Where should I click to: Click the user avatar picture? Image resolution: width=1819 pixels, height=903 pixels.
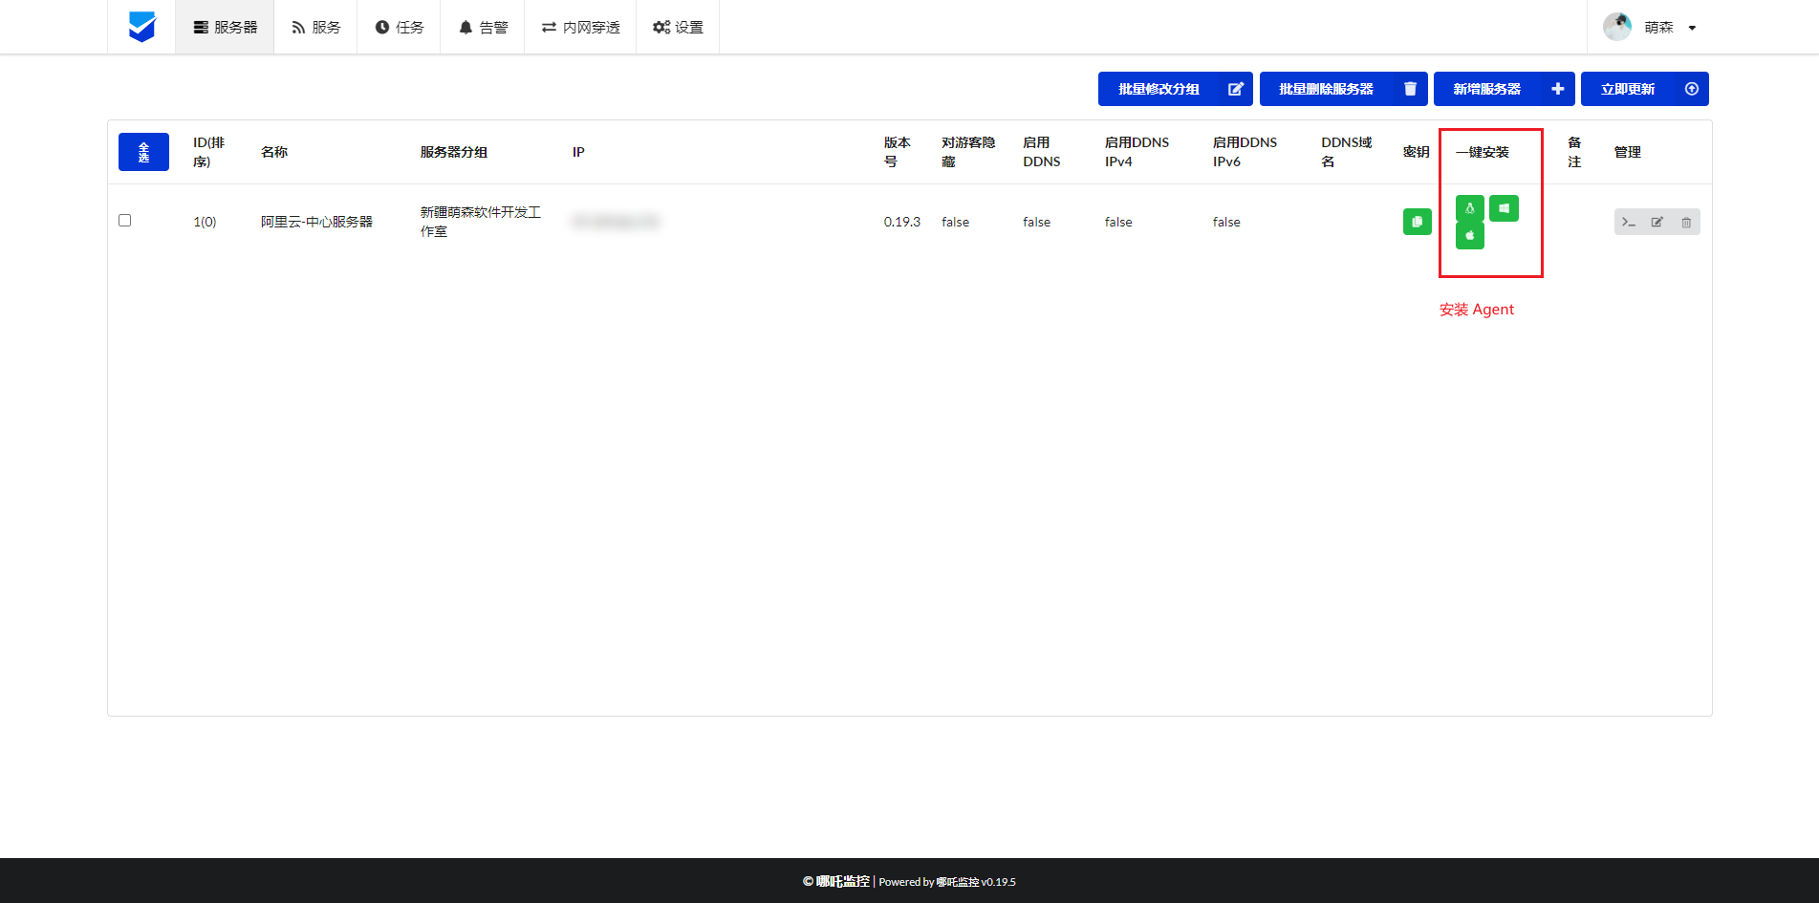tap(1617, 27)
